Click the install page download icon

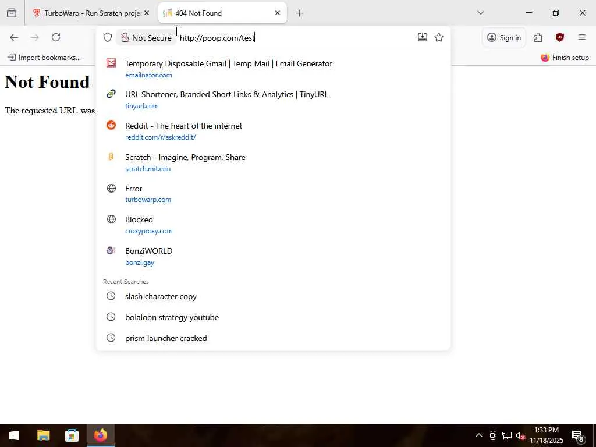(423, 37)
